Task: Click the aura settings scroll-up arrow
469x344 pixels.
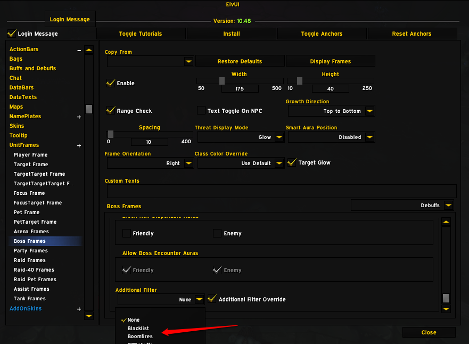Action: pos(446,222)
